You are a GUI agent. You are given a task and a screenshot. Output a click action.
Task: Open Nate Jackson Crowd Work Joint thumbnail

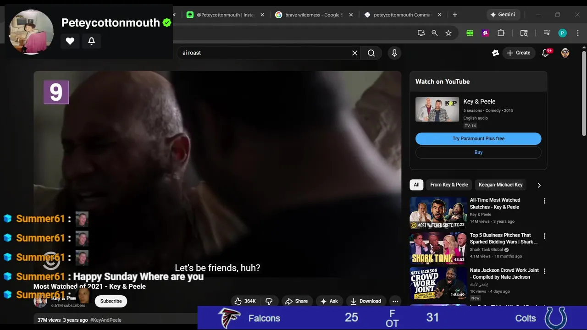[x=438, y=283]
